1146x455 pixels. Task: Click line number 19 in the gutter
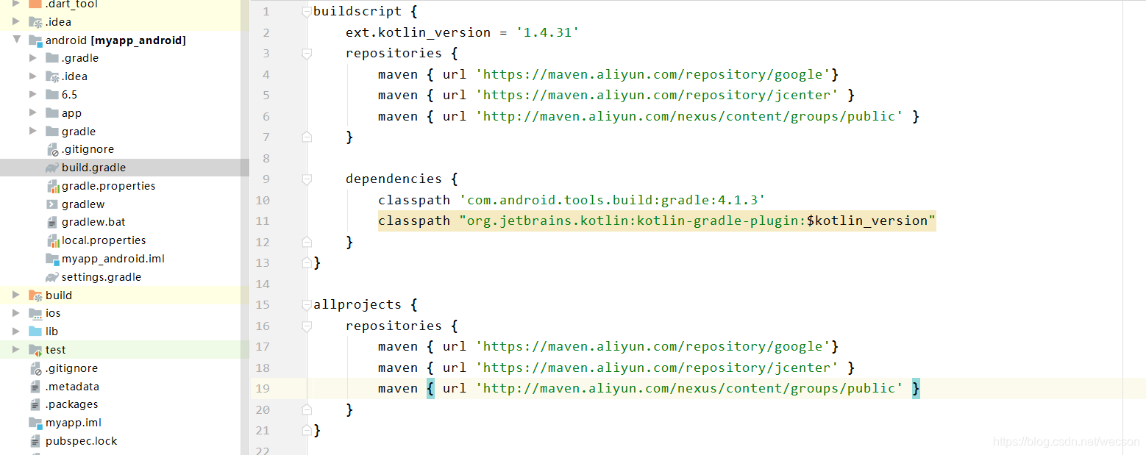click(263, 388)
